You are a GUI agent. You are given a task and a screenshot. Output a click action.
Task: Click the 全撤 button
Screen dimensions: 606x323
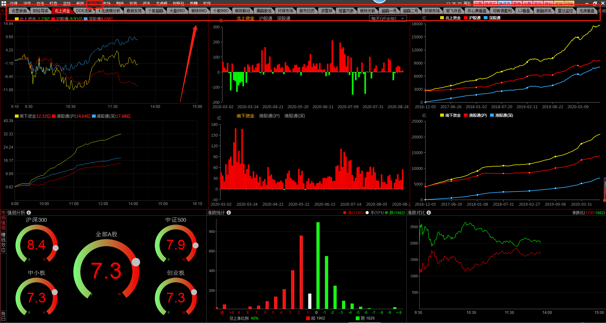[x=527, y=3]
